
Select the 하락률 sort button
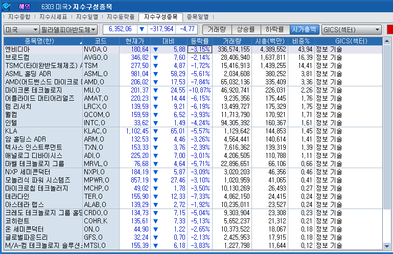tap(275, 29)
